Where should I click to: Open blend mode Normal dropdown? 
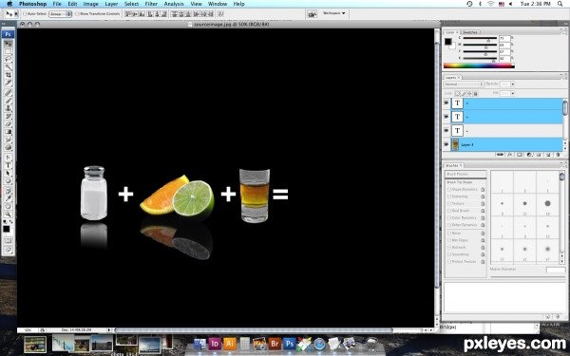point(464,84)
